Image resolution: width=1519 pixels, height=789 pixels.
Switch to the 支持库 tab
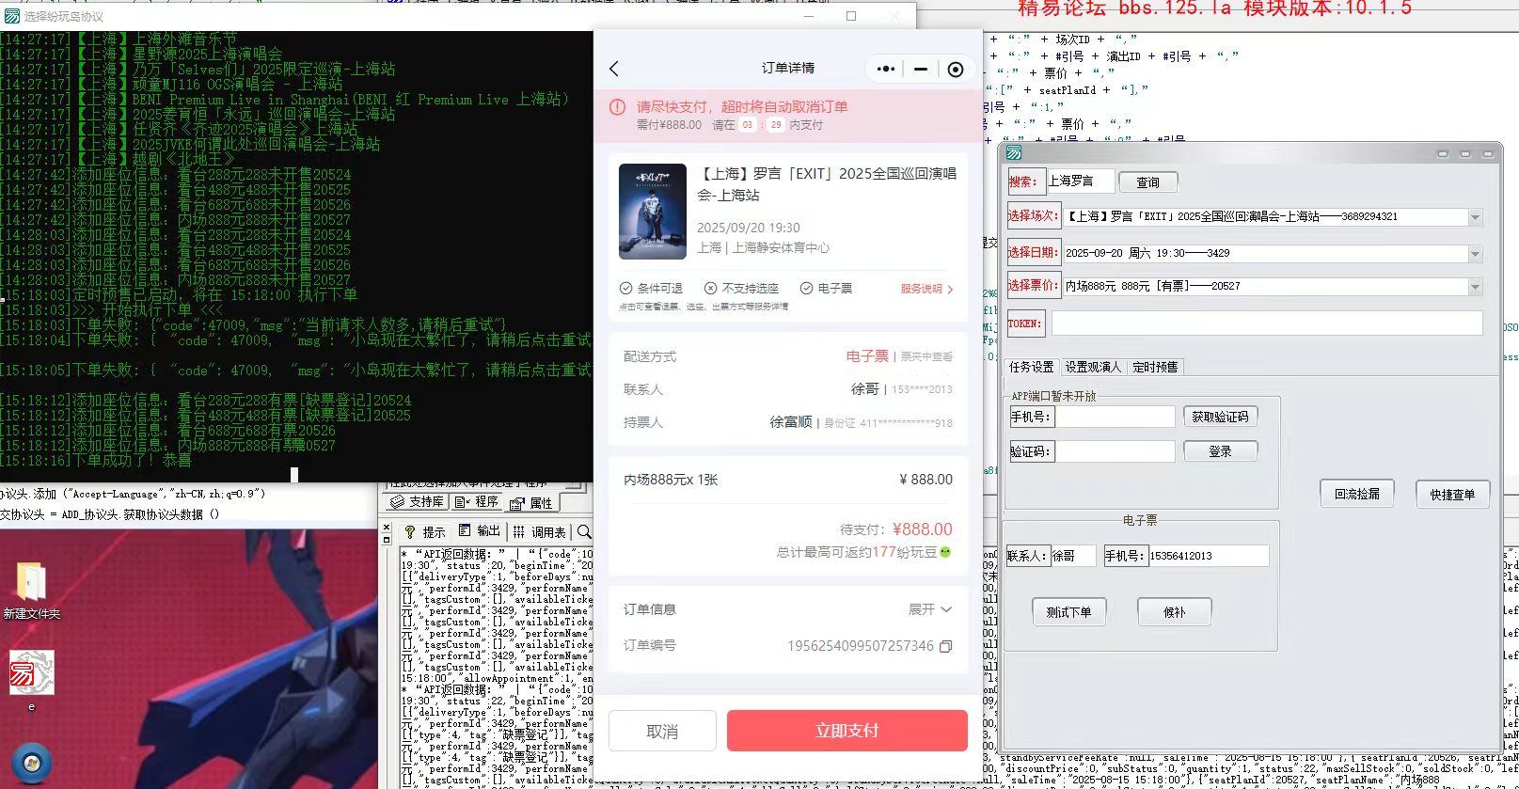click(x=418, y=502)
